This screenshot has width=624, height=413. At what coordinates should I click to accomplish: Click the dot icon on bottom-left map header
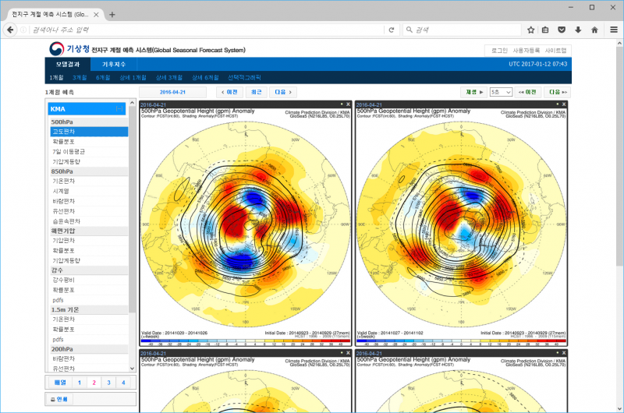[342, 352]
